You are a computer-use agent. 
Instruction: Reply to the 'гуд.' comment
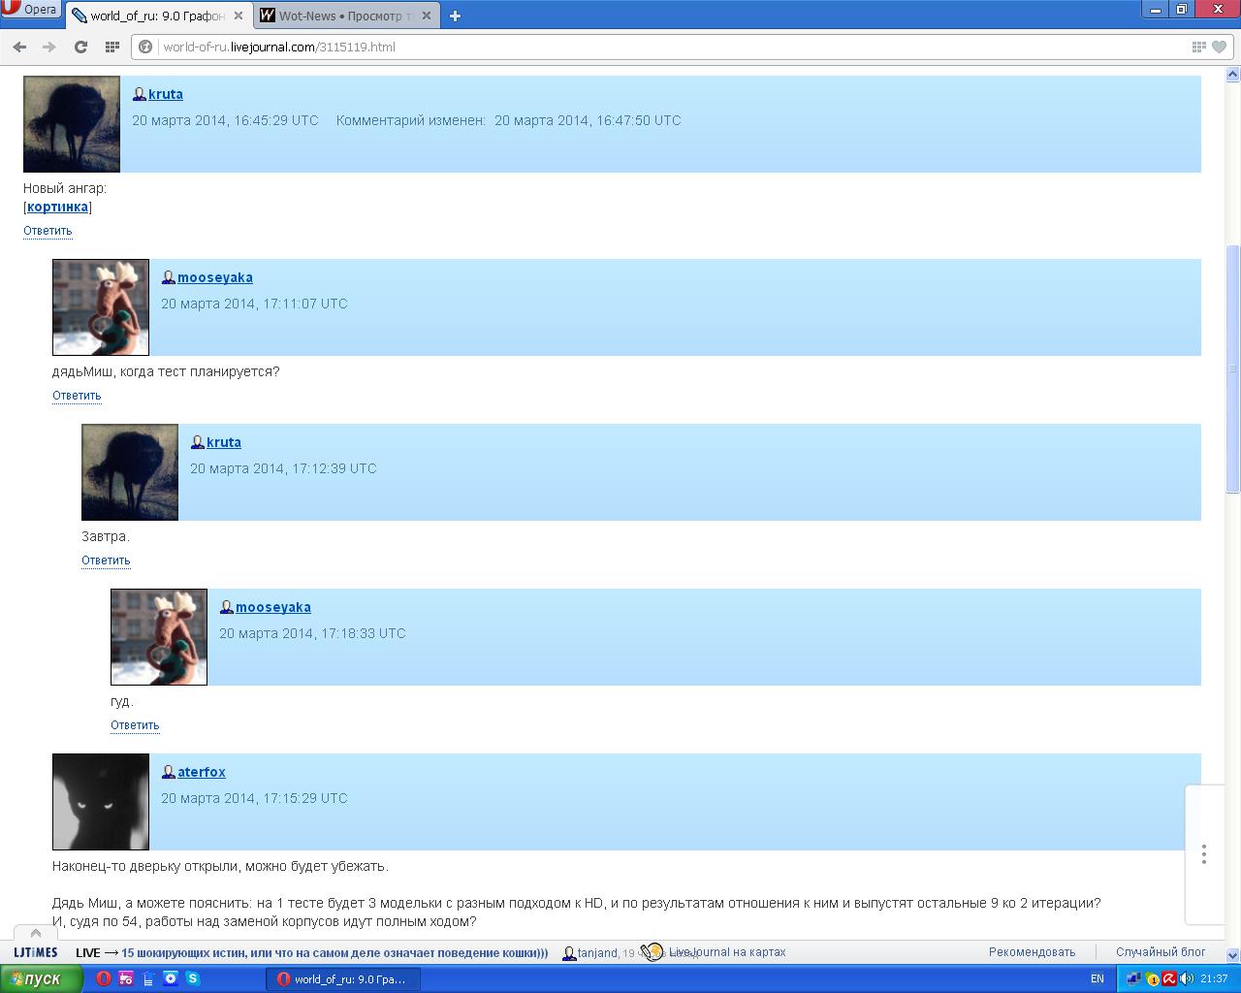tap(134, 725)
